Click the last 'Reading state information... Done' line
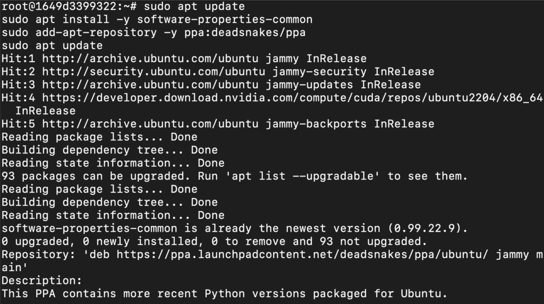This screenshot has width=544, height=304. click(x=113, y=215)
